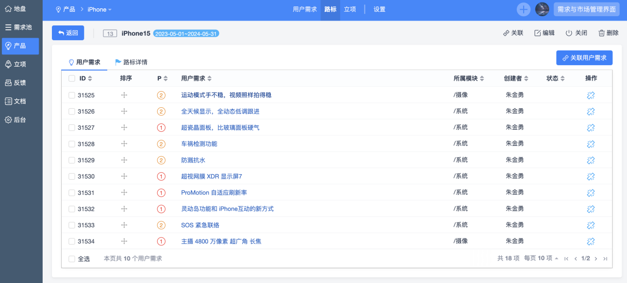Click the 返回 back button
This screenshot has width=627, height=283.
68,33
